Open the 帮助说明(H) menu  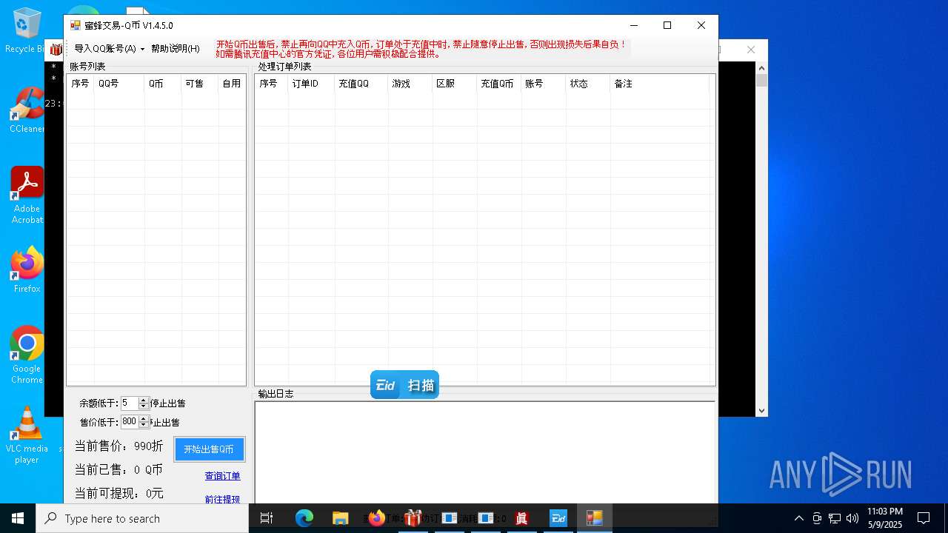pyautogui.click(x=175, y=49)
